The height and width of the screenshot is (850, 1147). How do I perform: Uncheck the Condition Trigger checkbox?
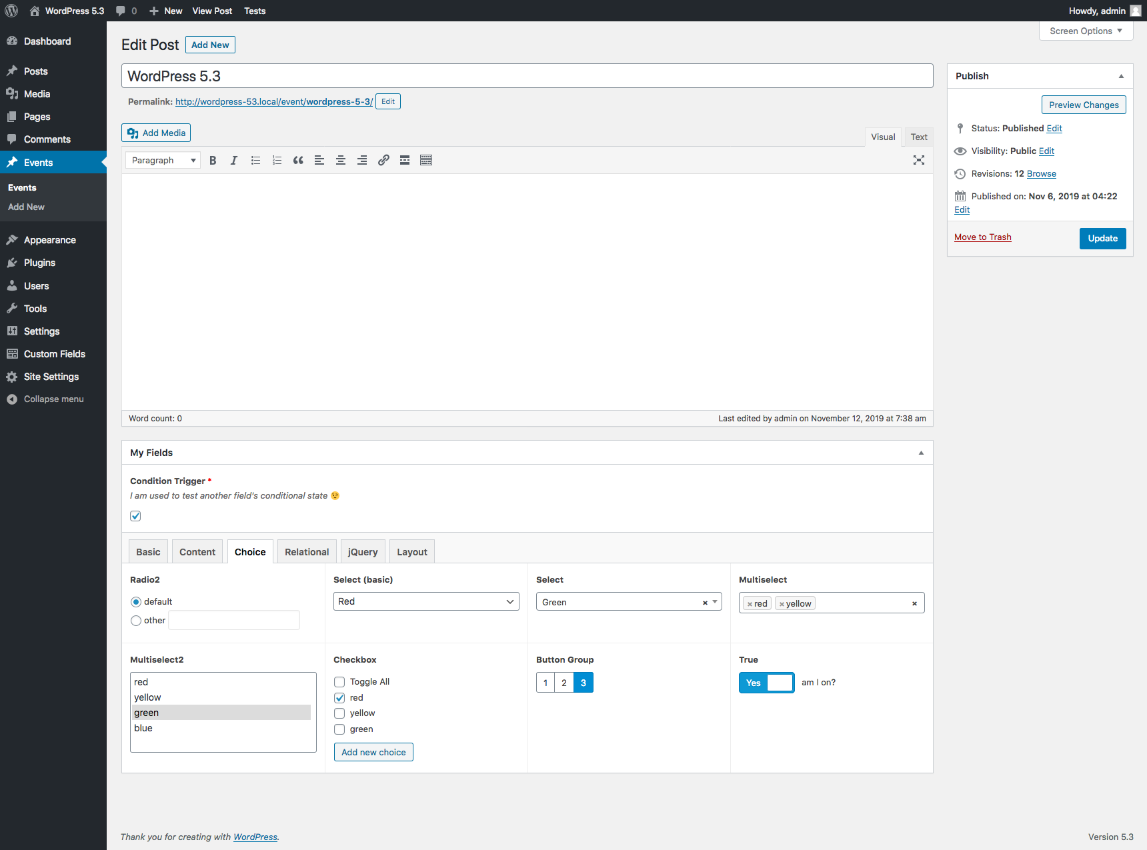click(x=135, y=516)
